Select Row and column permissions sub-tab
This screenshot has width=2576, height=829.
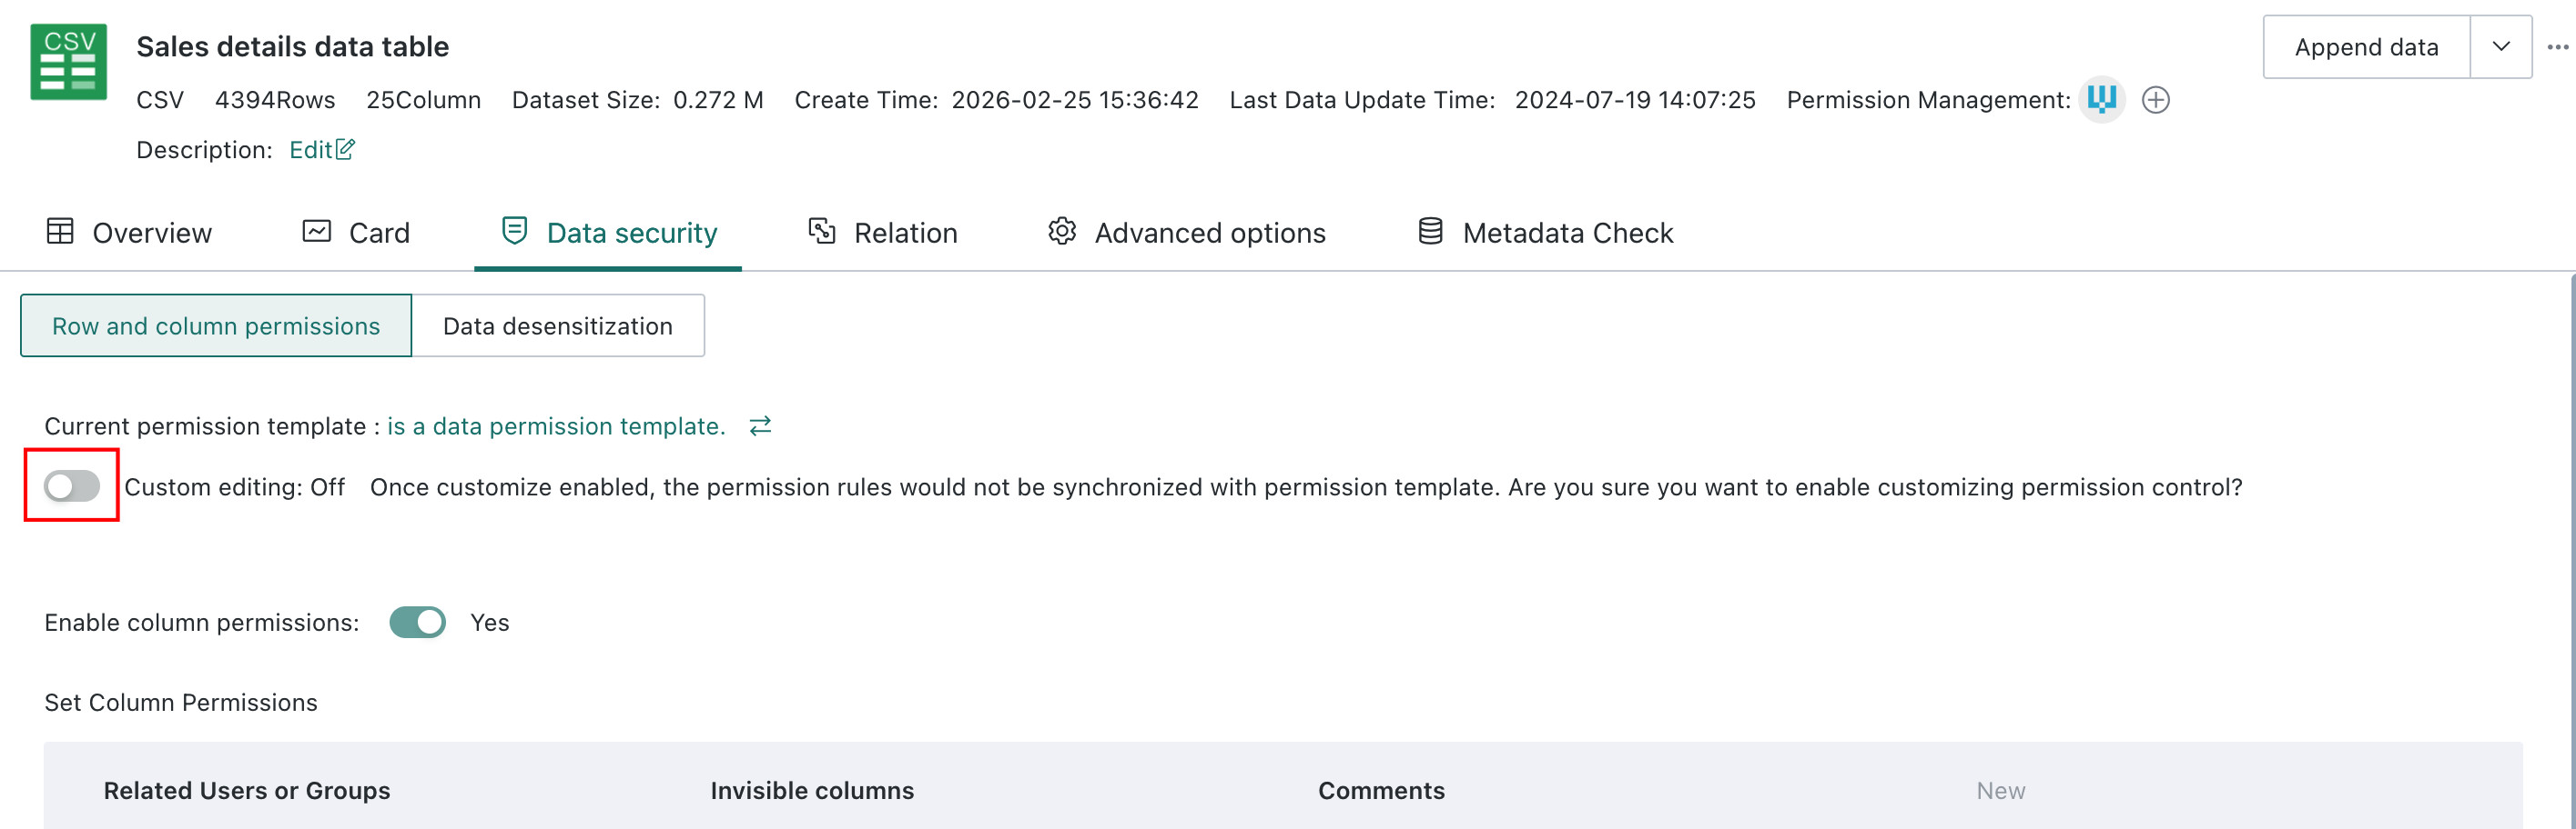pos(216,325)
